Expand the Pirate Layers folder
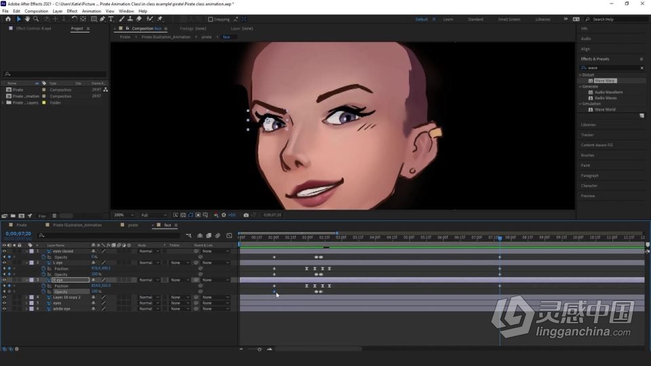Screen dimensions: 651x366 click(x=3, y=102)
